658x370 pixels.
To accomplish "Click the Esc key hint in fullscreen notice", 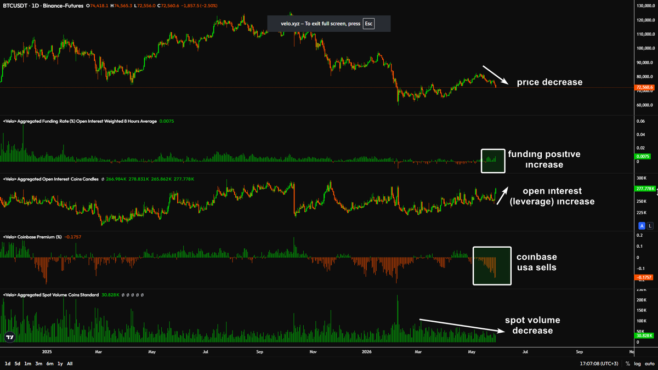I will (368, 24).
